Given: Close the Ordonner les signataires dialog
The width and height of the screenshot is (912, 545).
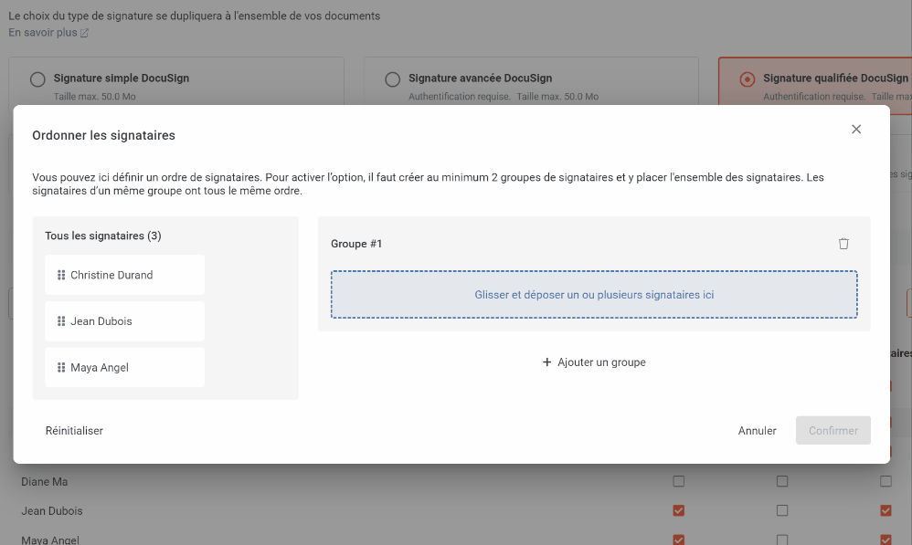Looking at the screenshot, I should [856, 130].
